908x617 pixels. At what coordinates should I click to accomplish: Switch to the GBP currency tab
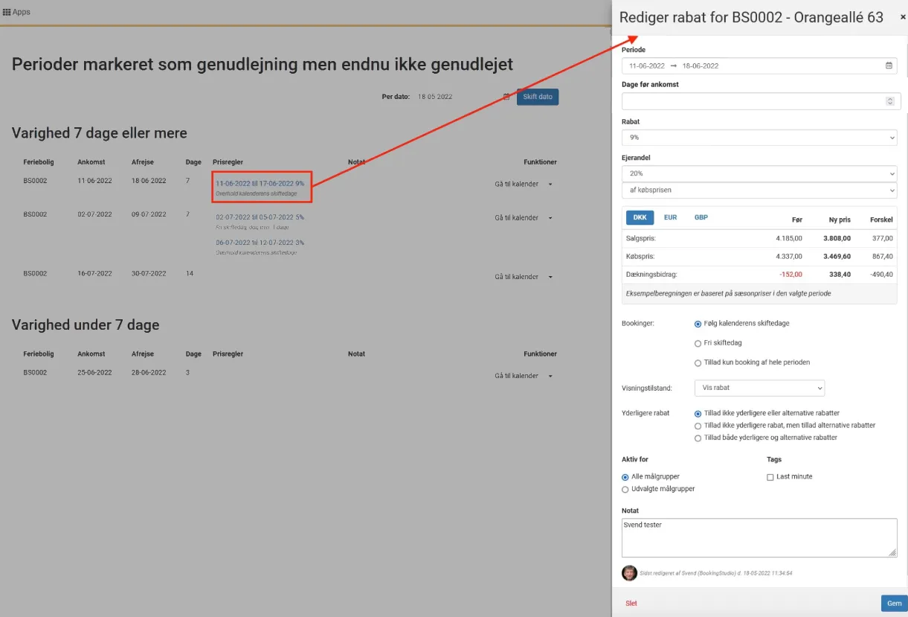[701, 217]
